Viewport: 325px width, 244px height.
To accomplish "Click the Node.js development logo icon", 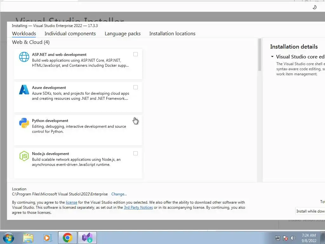I will pyautogui.click(x=24, y=156).
